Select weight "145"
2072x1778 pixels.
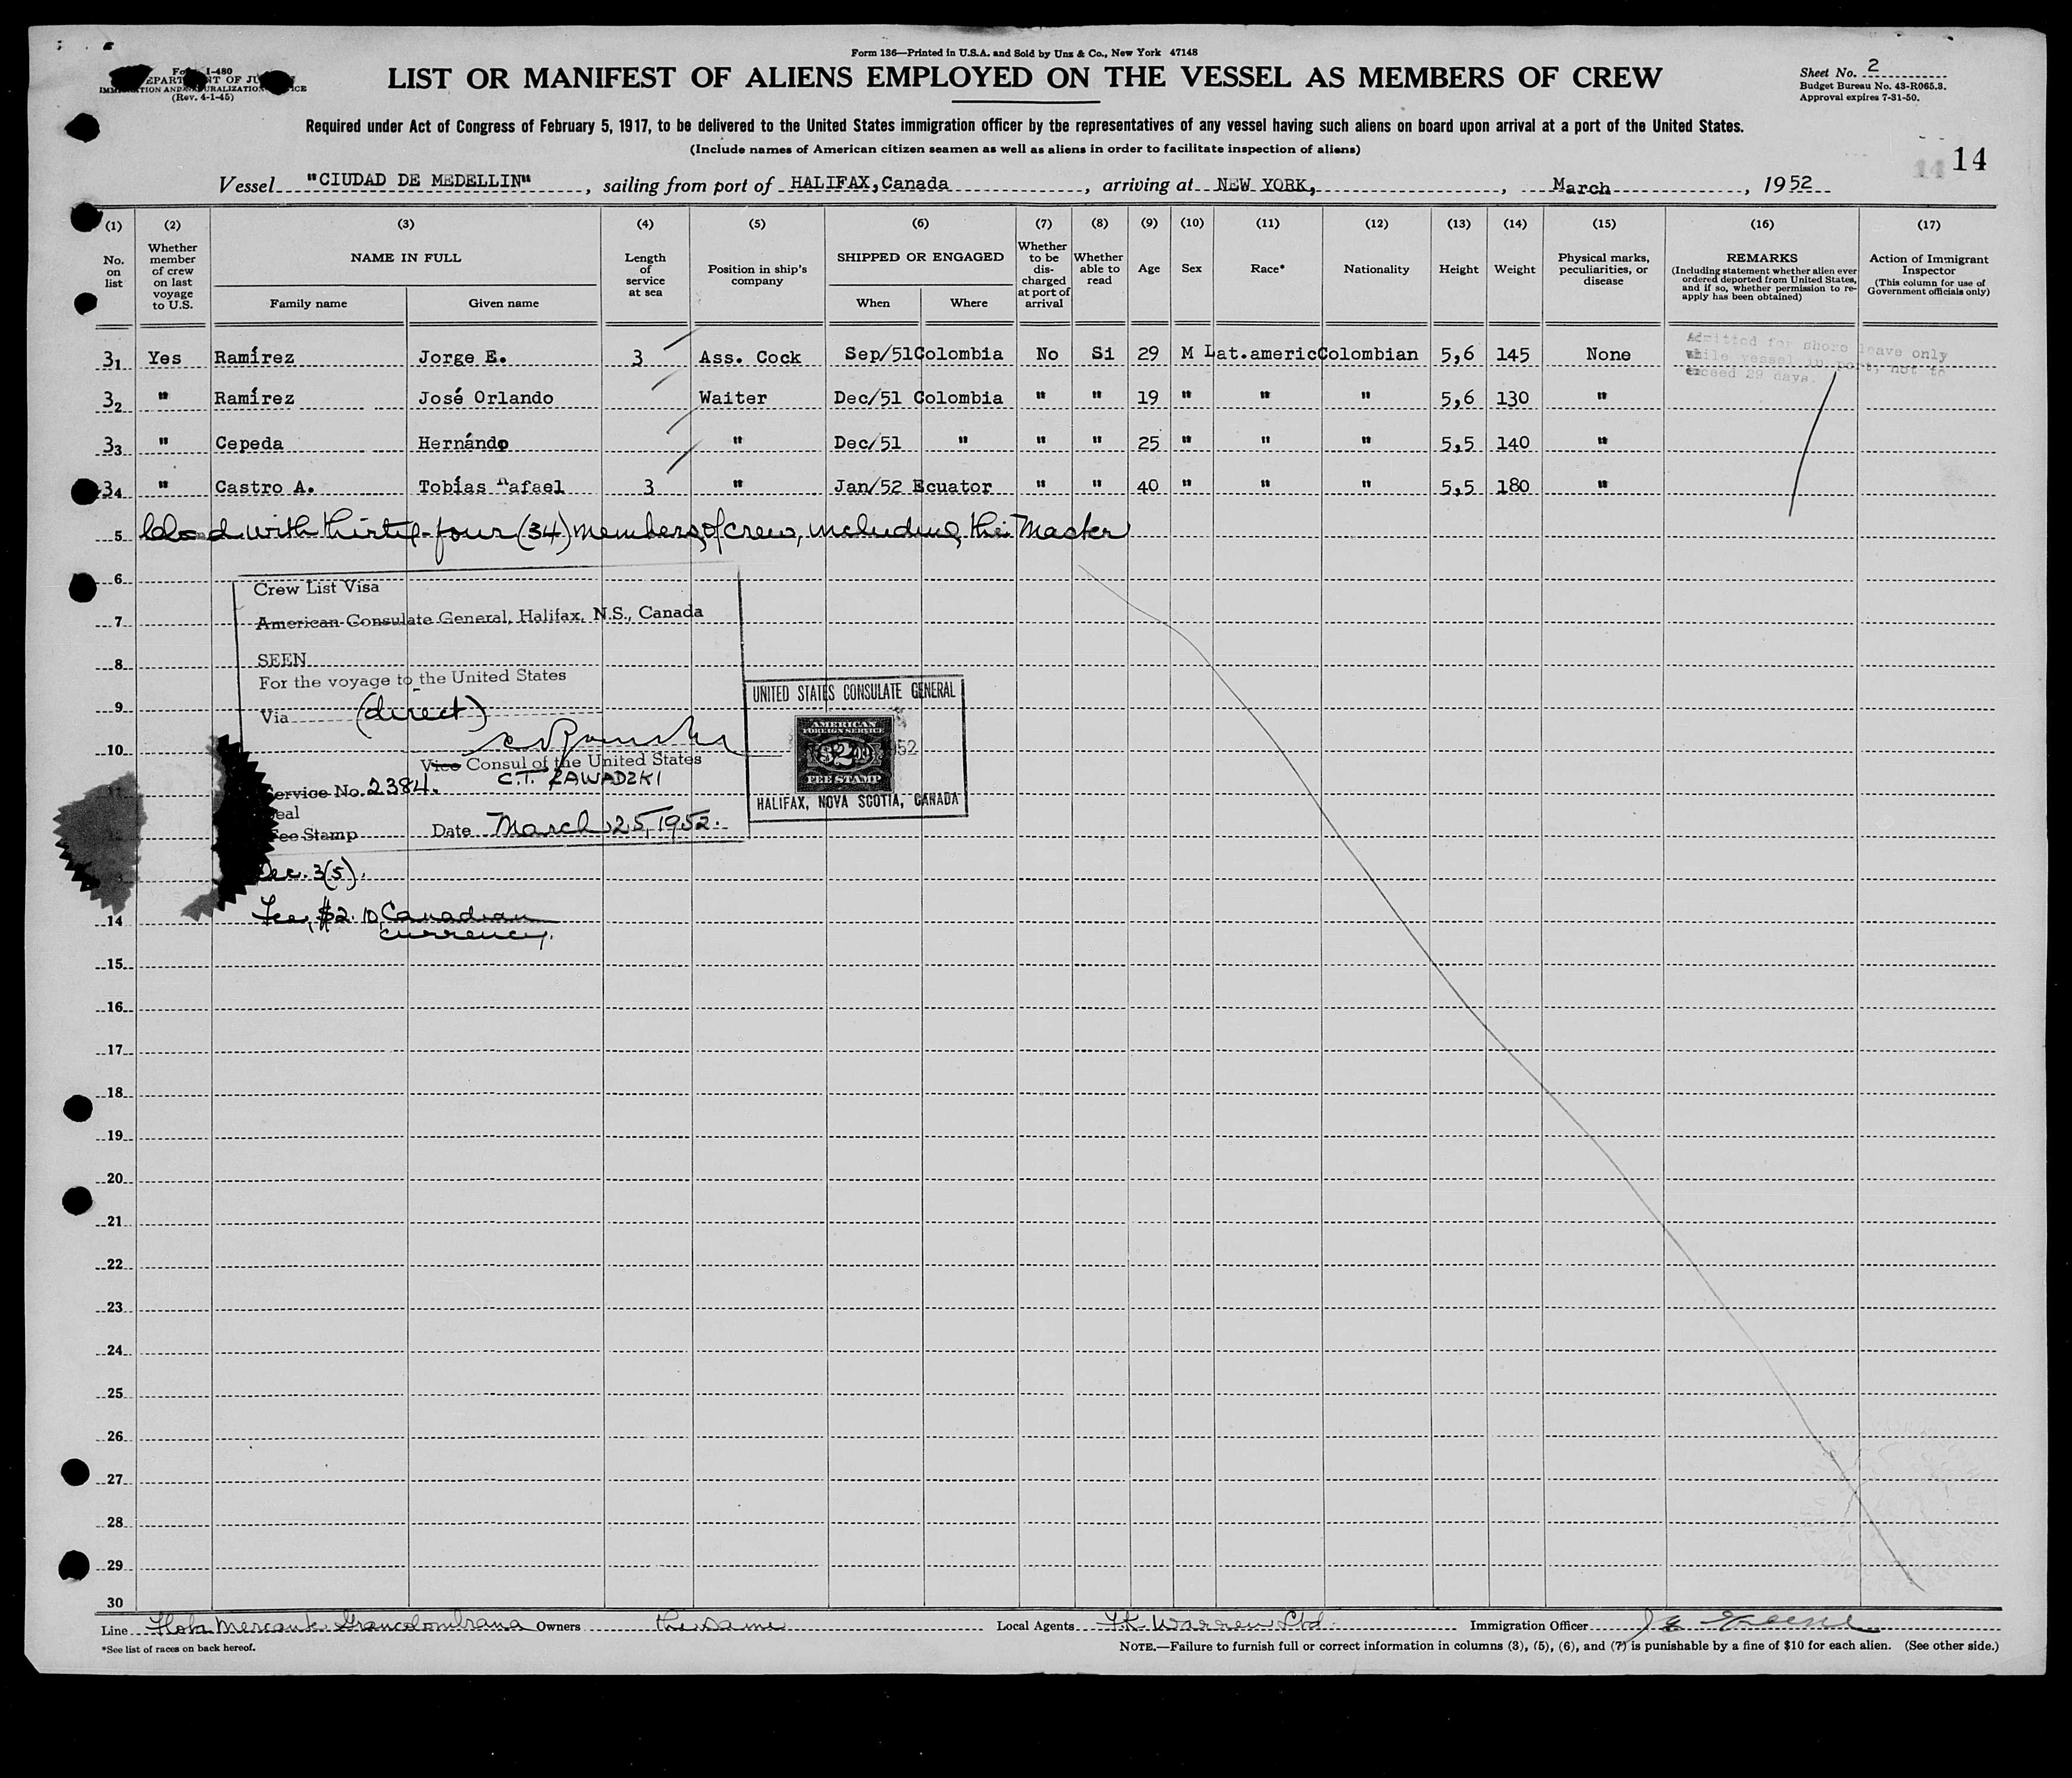point(1513,354)
